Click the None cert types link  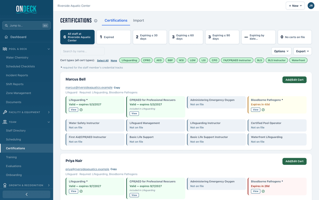pos(114,60)
